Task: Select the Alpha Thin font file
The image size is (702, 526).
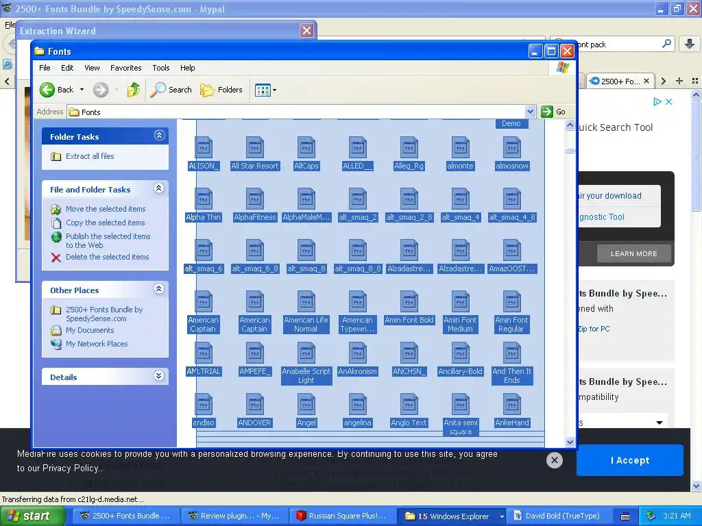Action: [x=203, y=205]
